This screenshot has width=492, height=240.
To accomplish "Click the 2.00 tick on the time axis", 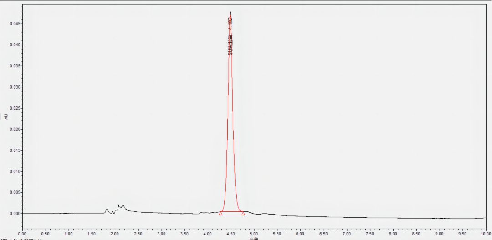I will point(115,234).
